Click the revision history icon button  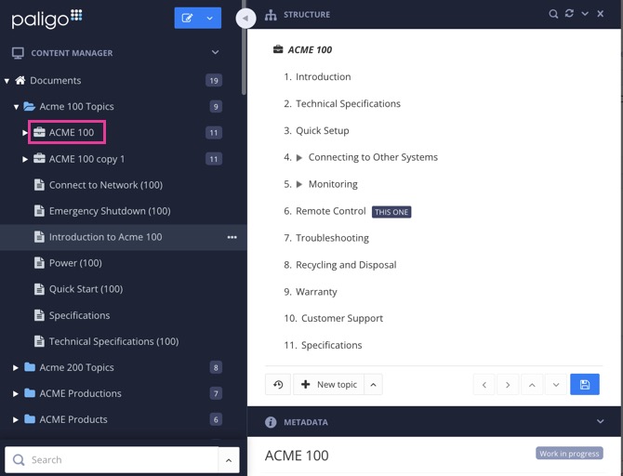(x=278, y=385)
